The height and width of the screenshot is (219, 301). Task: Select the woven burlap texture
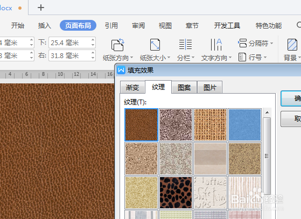[210, 125]
